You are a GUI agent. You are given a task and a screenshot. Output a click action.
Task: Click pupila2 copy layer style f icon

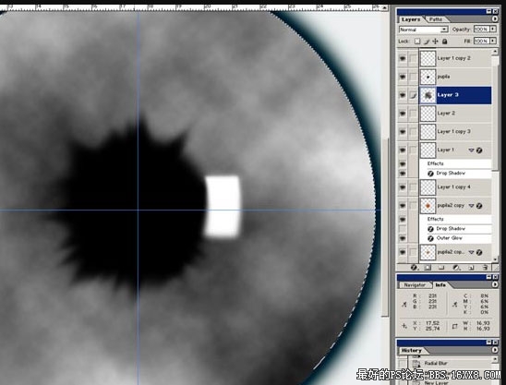click(479, 206)
